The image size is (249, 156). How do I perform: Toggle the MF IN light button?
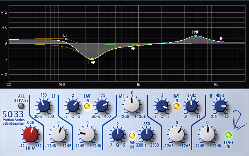coord(132,136)
